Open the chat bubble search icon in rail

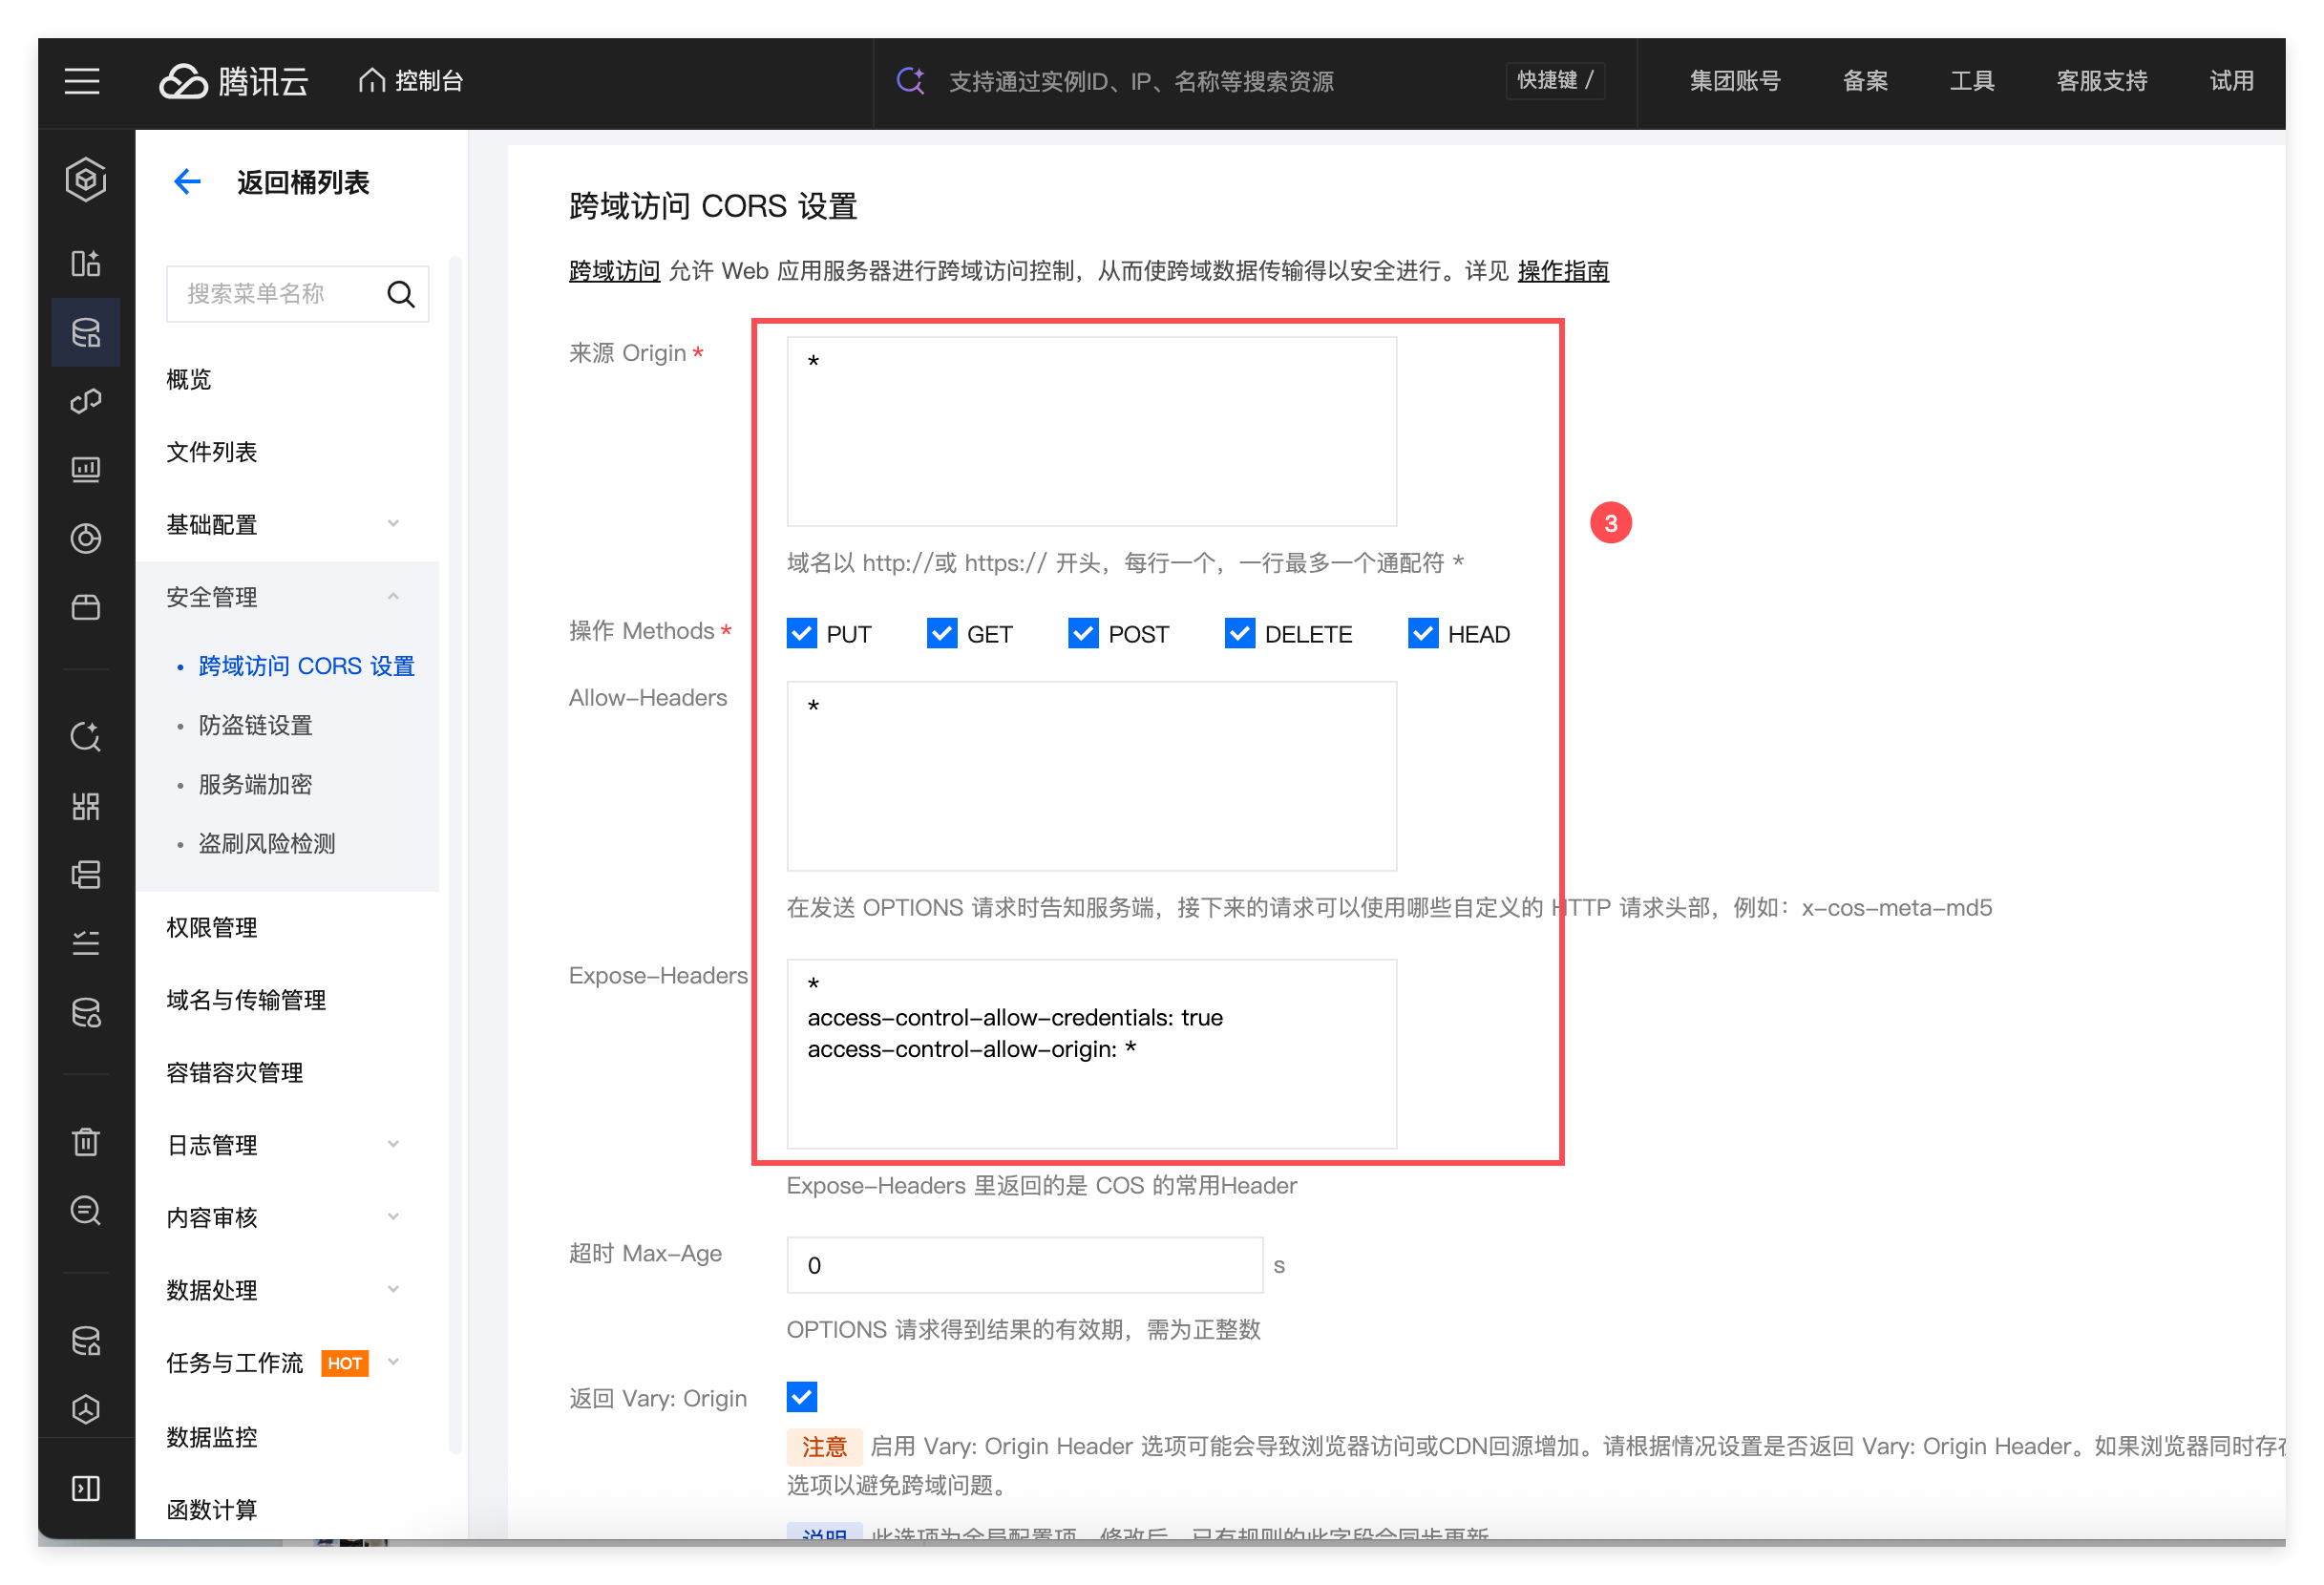tap(86, 1212)
